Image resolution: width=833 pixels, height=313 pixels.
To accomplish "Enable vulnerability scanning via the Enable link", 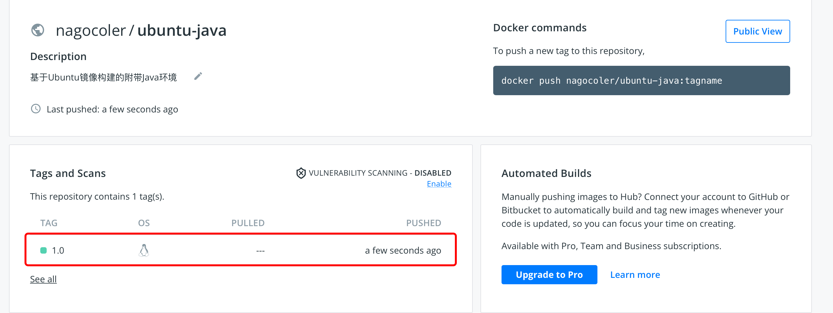I will coord(439,184).
